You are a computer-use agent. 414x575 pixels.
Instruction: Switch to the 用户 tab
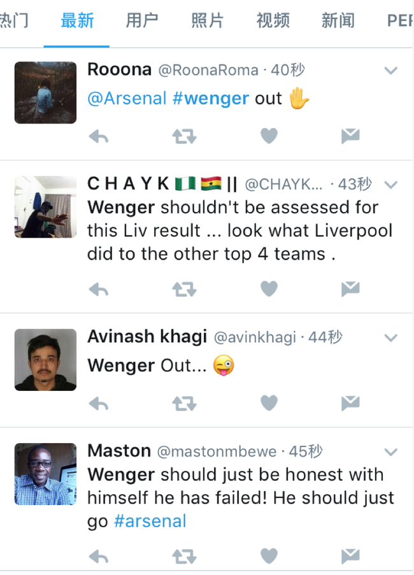click(x=142, y=21)
